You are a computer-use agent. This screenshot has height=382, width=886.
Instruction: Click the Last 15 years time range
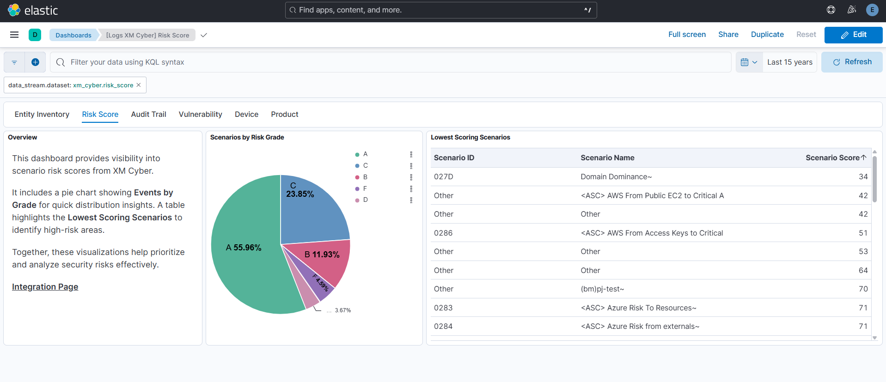coord(789,62)
